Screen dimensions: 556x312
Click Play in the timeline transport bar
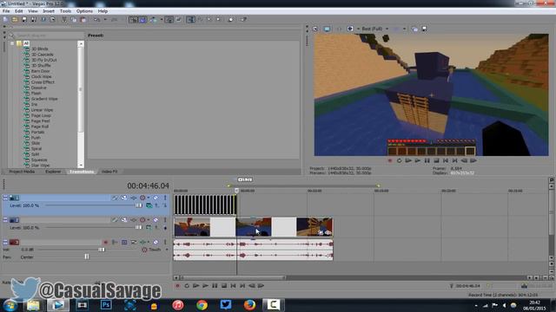point(205,285)
